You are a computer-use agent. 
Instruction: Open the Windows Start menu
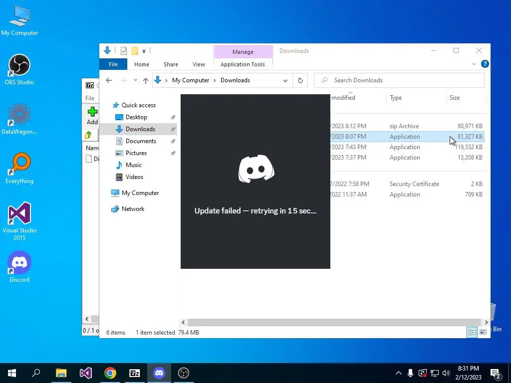(x=12, y=373)
